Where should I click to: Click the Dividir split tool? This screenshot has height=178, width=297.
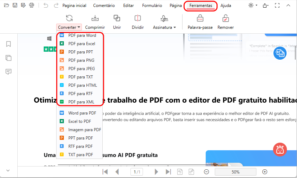point(138,22)
